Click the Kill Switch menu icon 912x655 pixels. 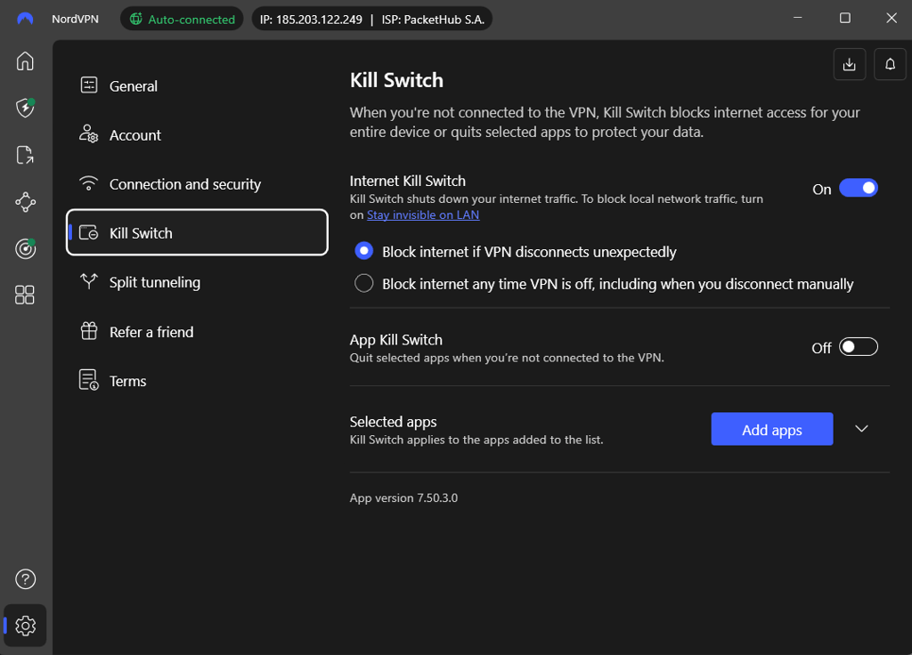[x=89, y=232]
